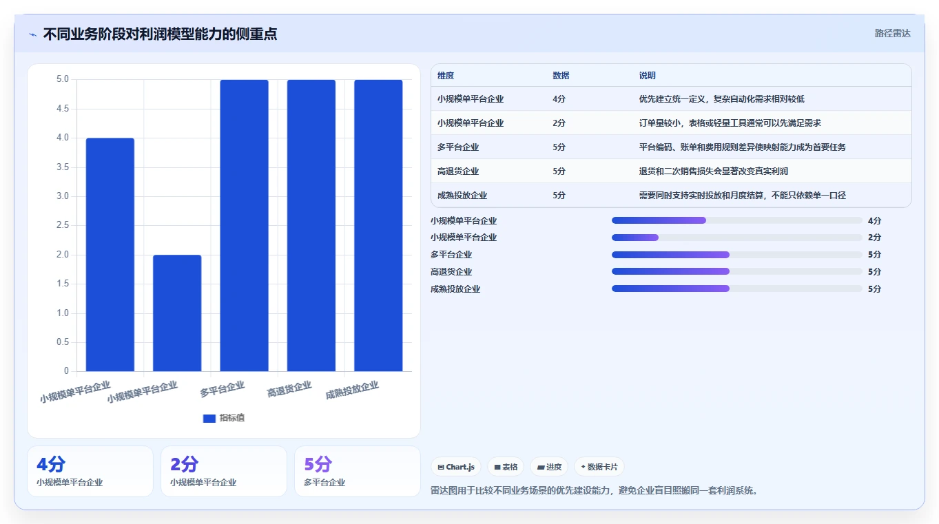Click the 进度 chip
The image size is (939, 524).
[549, 467]
